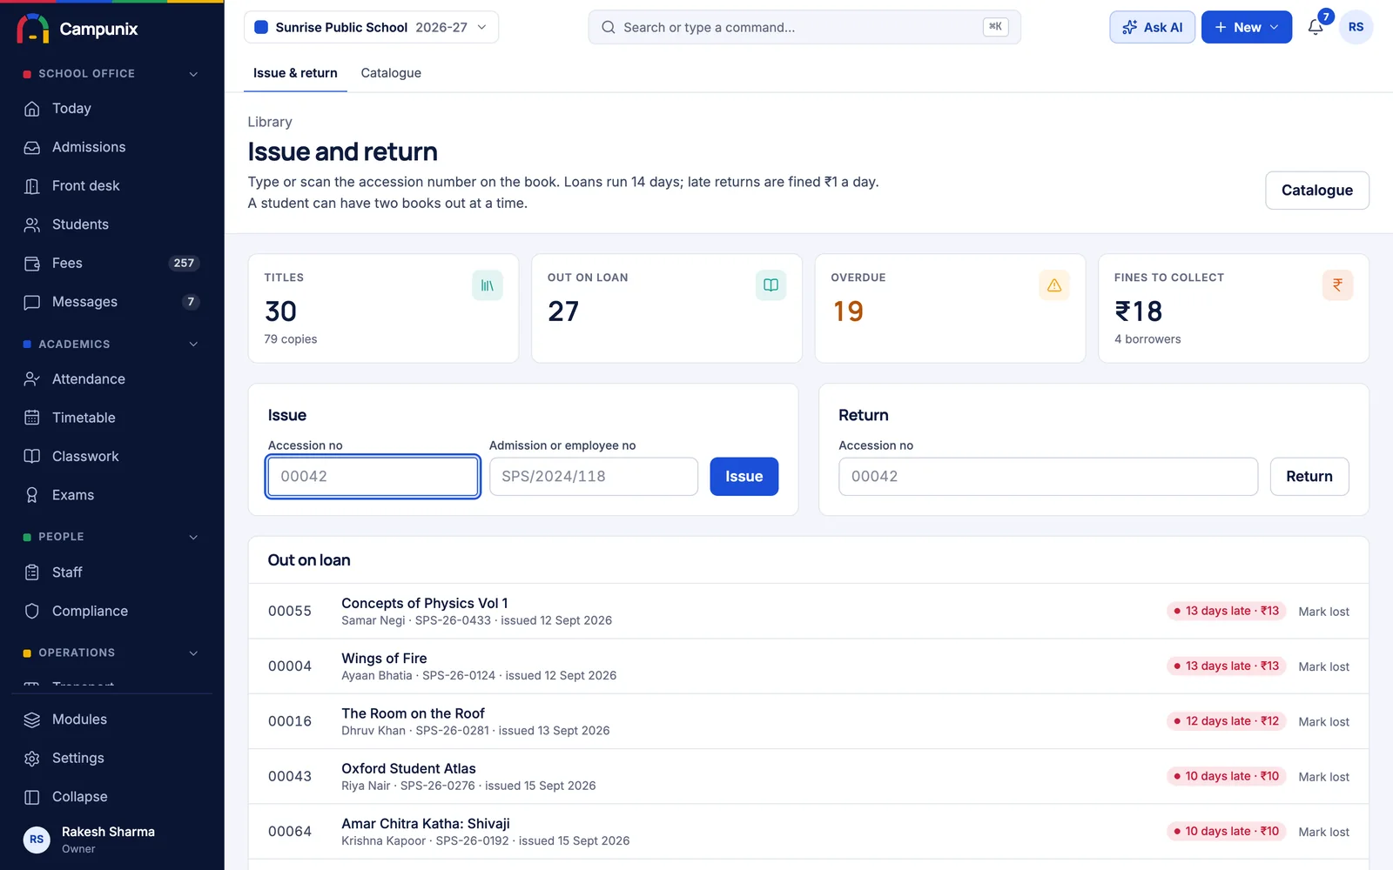The image size is (1393, 870).
Task: Open Today in the sidebar
Action: 111,109
